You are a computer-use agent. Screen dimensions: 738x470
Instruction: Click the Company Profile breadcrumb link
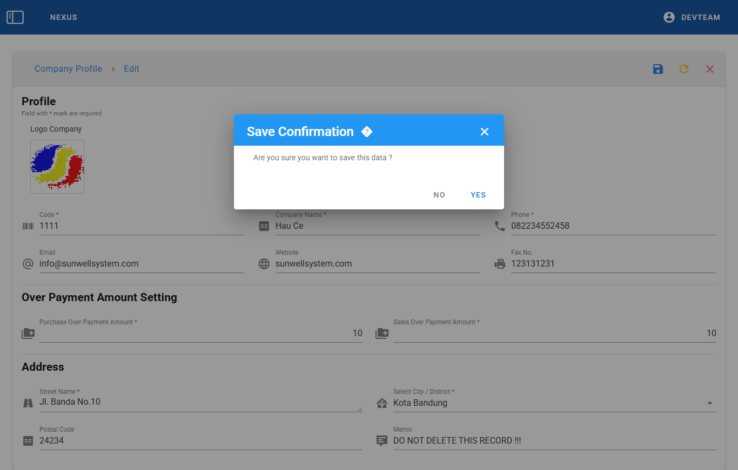(68, 69)
